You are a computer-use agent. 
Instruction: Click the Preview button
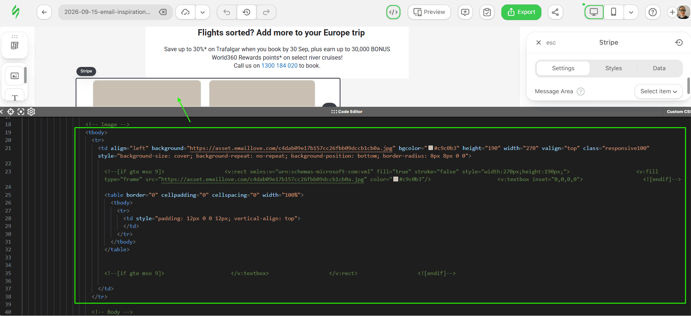pyautogui.click(x=429, y=12)
